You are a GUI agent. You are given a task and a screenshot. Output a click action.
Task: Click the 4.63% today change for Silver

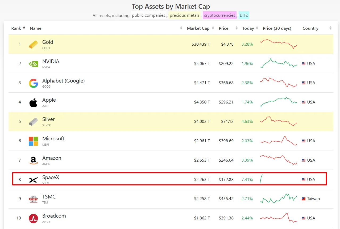click(x=247, y=122)
